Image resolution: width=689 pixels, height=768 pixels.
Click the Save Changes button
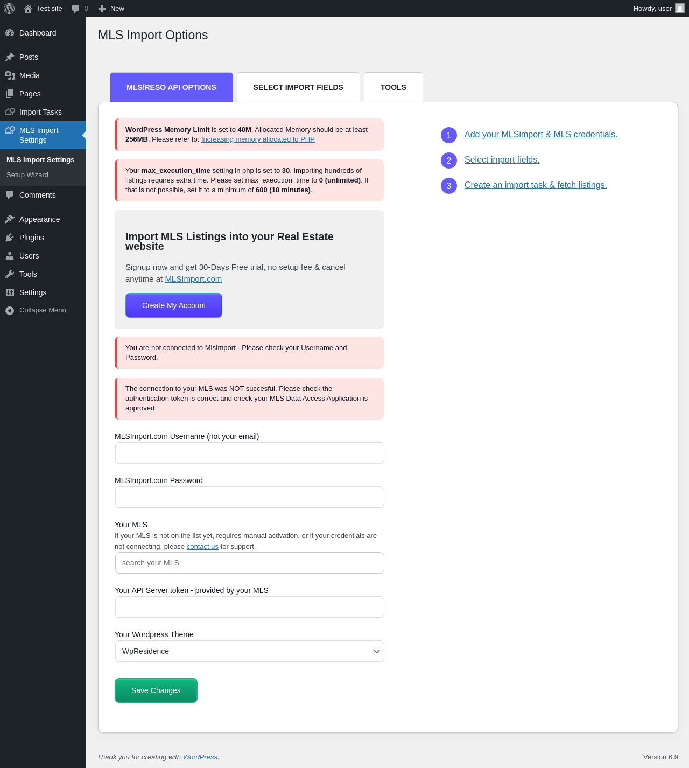[x=156, y=690]
